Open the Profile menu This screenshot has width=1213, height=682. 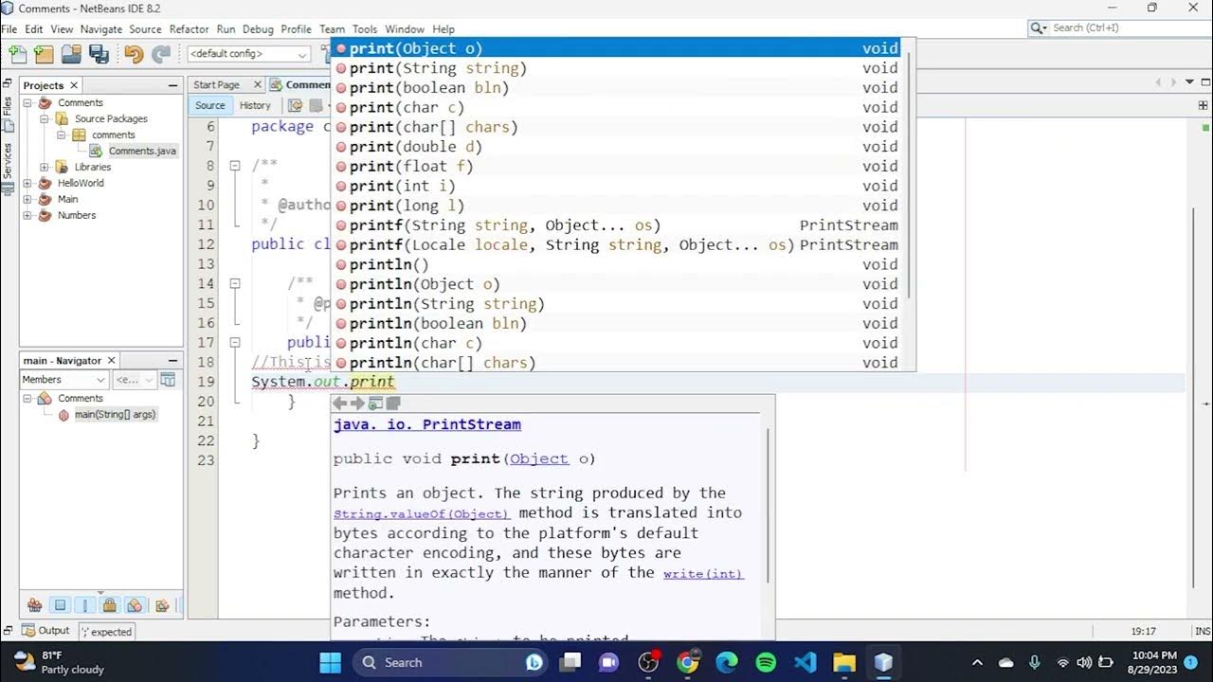pyautogui.click(x=296, y=29)
